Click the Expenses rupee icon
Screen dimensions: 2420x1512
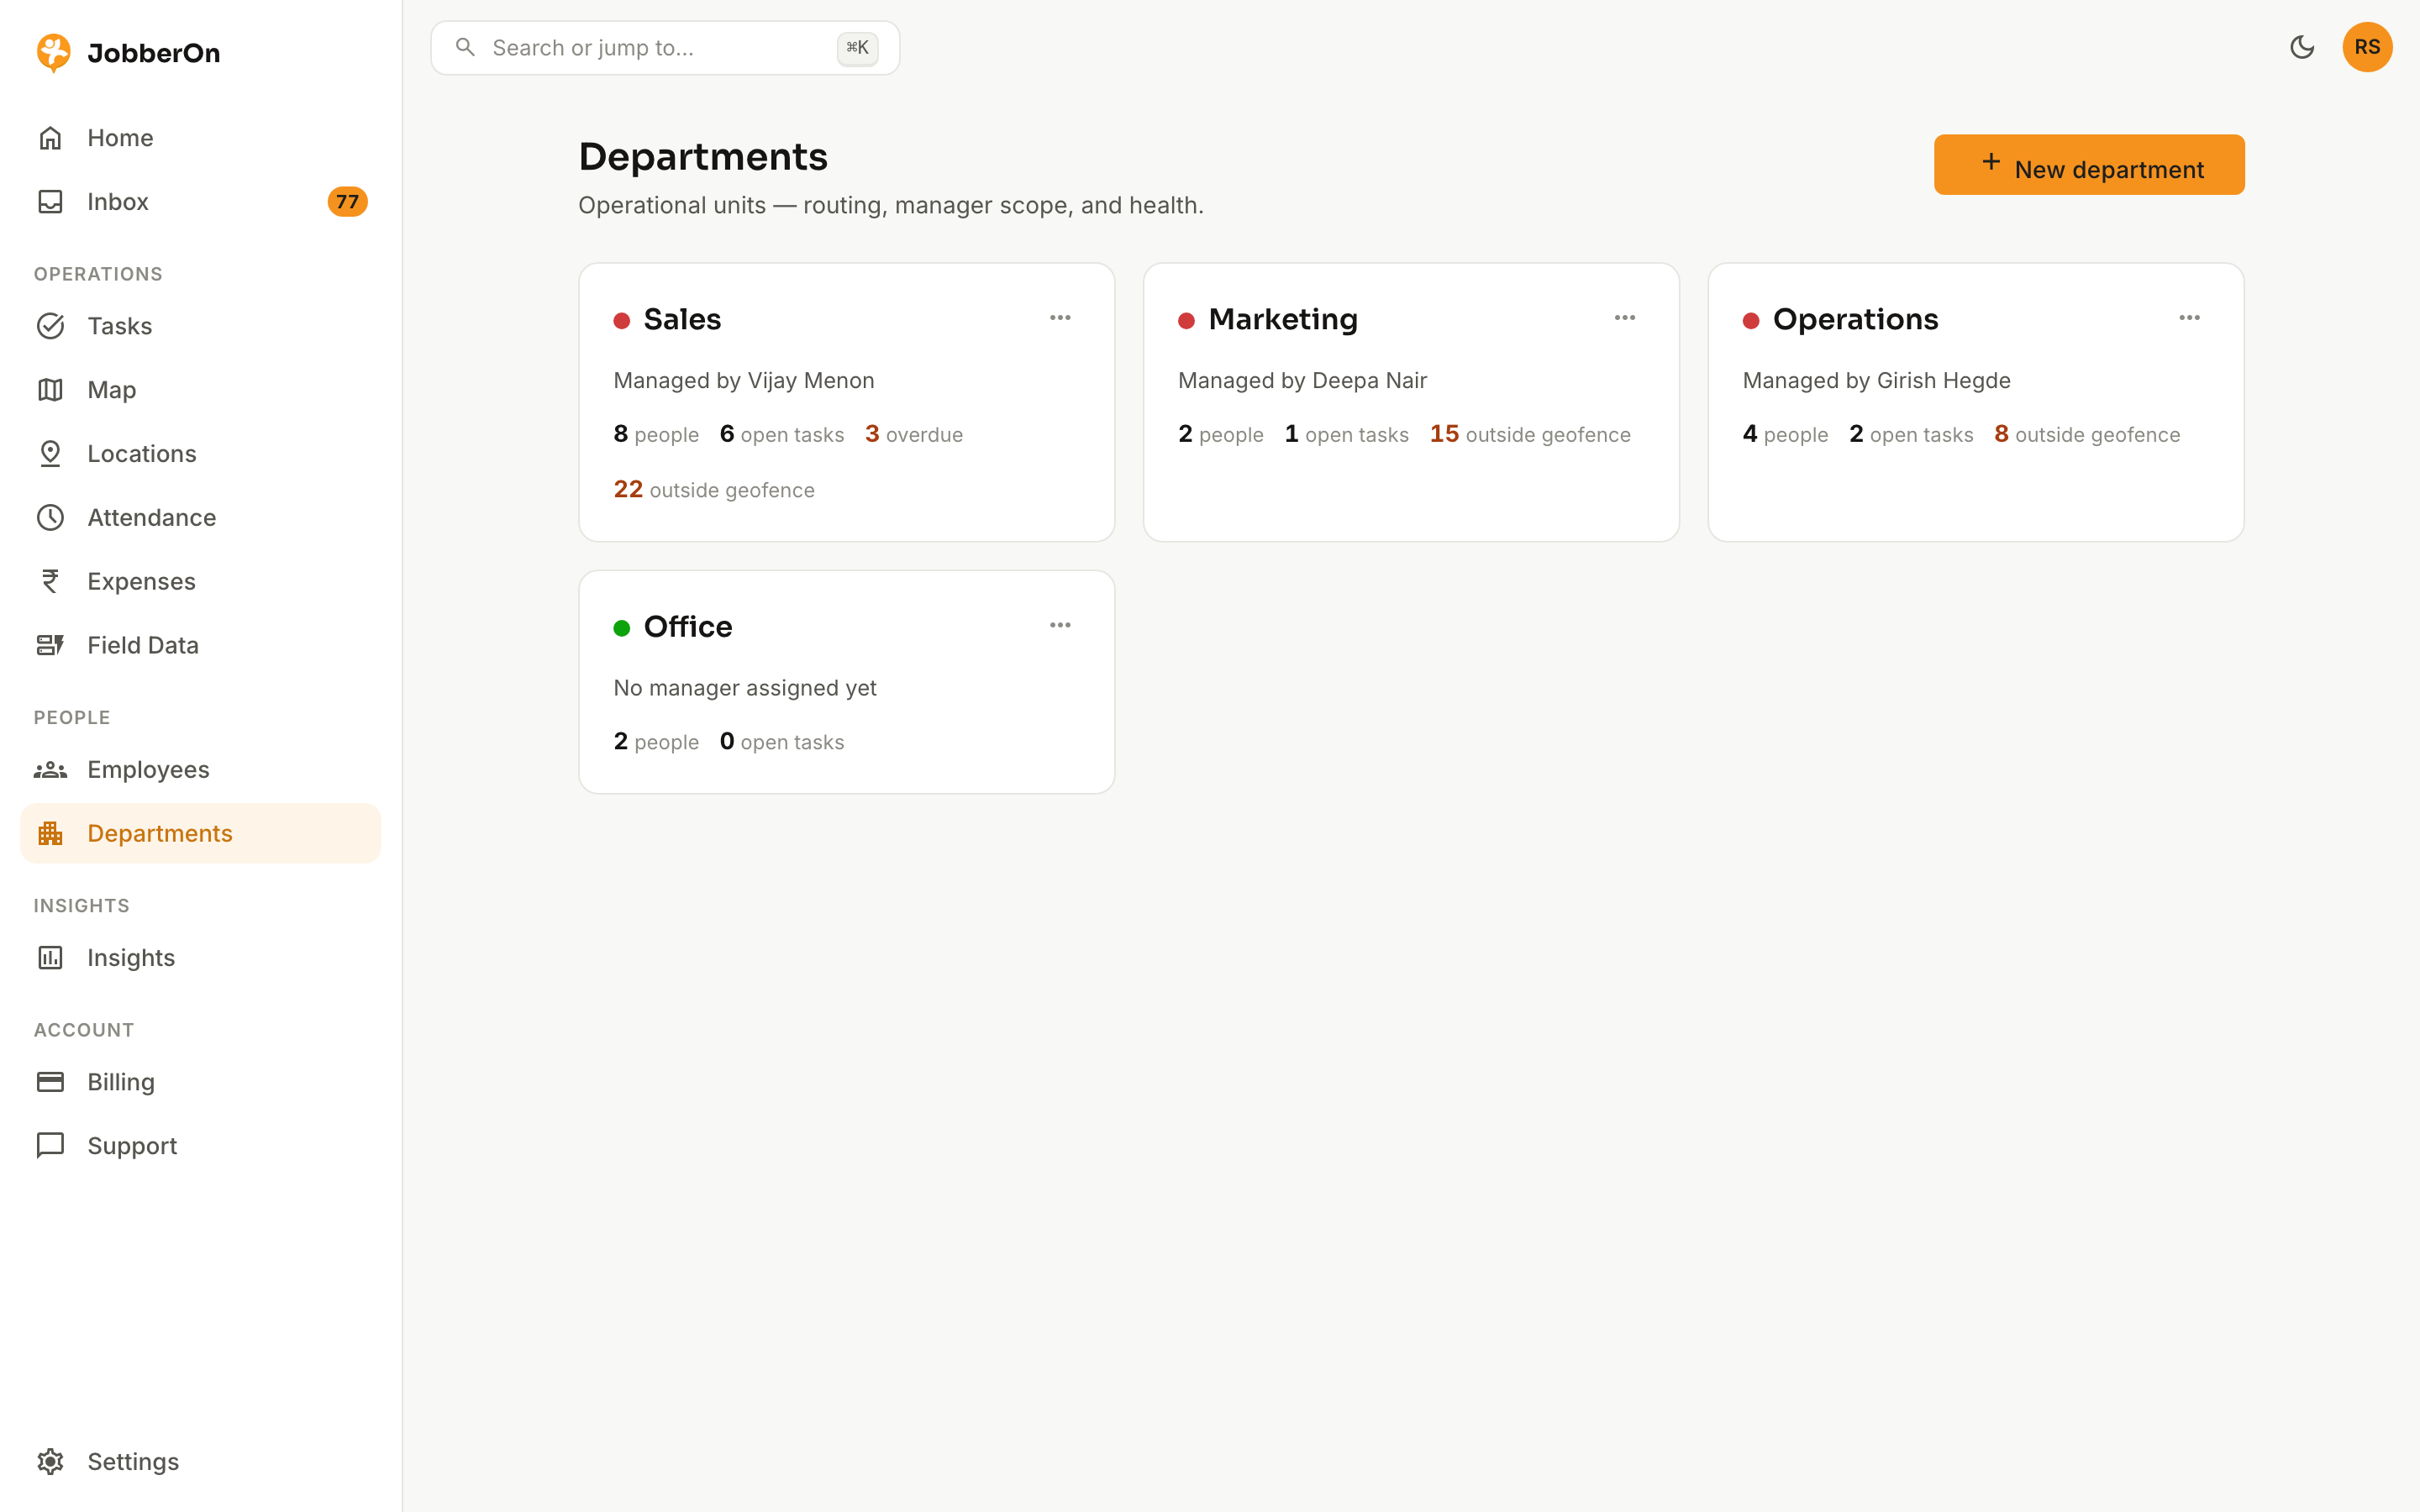tap(50, 582)
